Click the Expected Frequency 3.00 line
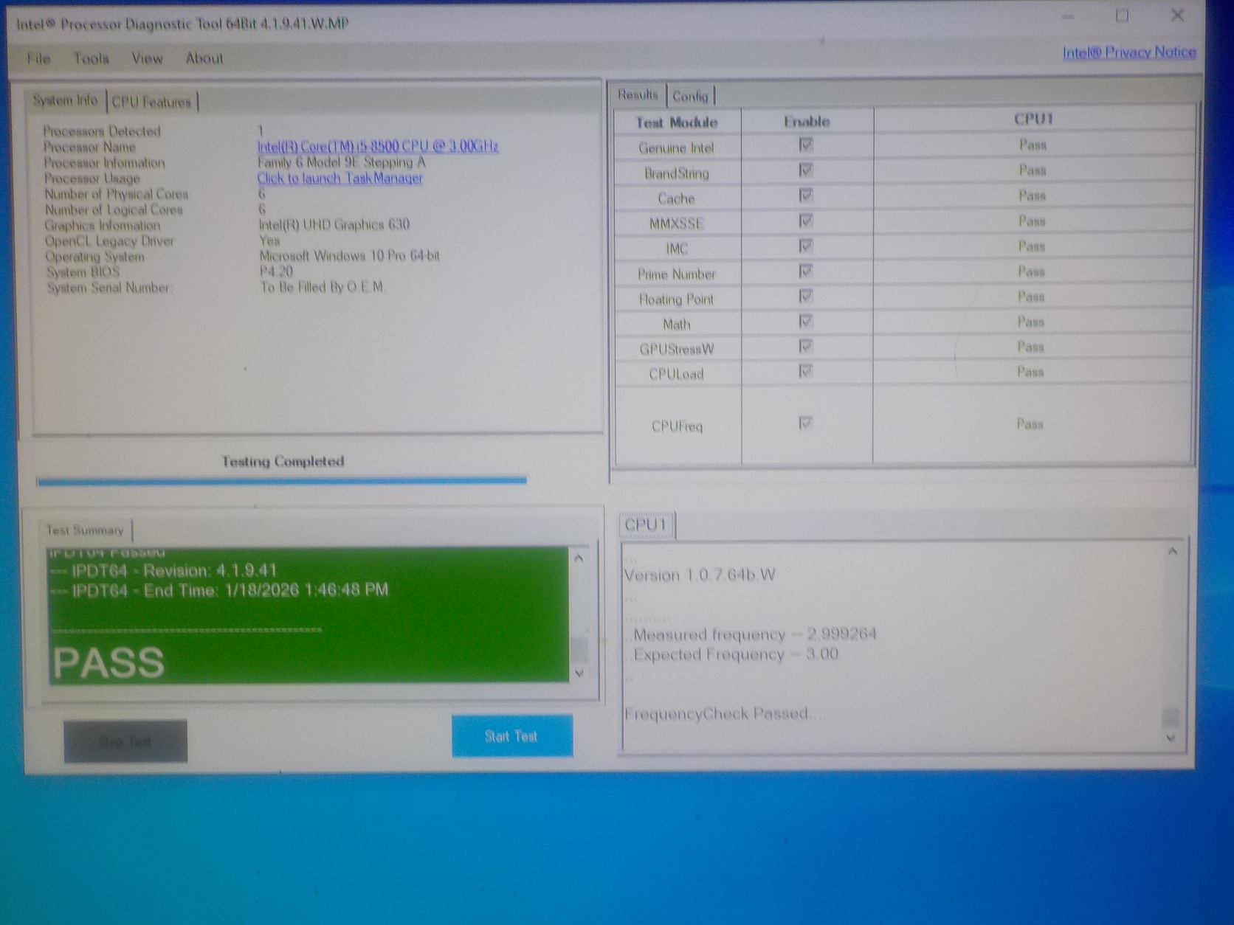The image size is (1234, 925). [x=733, y=654]
